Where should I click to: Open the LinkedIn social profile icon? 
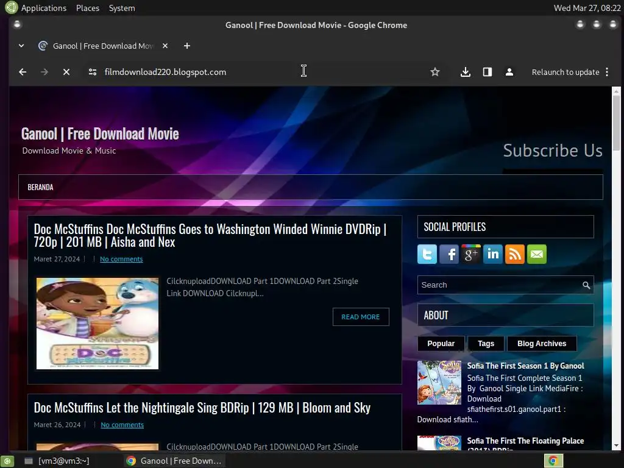pos(492,254)
